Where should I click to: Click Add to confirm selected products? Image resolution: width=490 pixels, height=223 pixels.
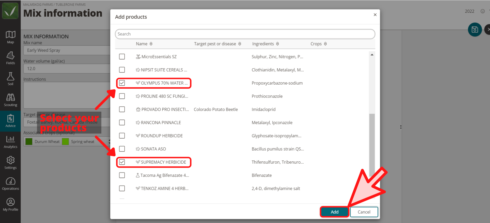tap(334, 212)
